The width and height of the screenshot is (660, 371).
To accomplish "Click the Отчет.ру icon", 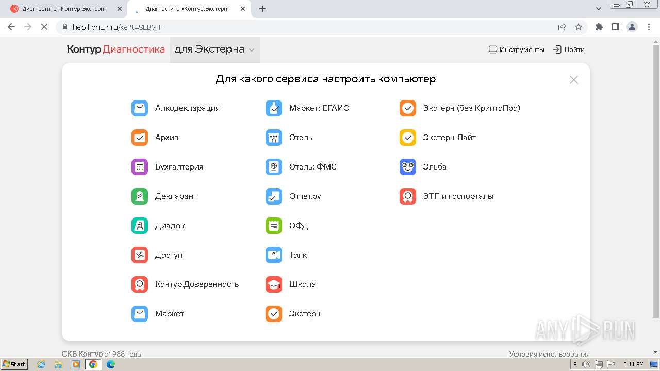I will click(274, 196).
